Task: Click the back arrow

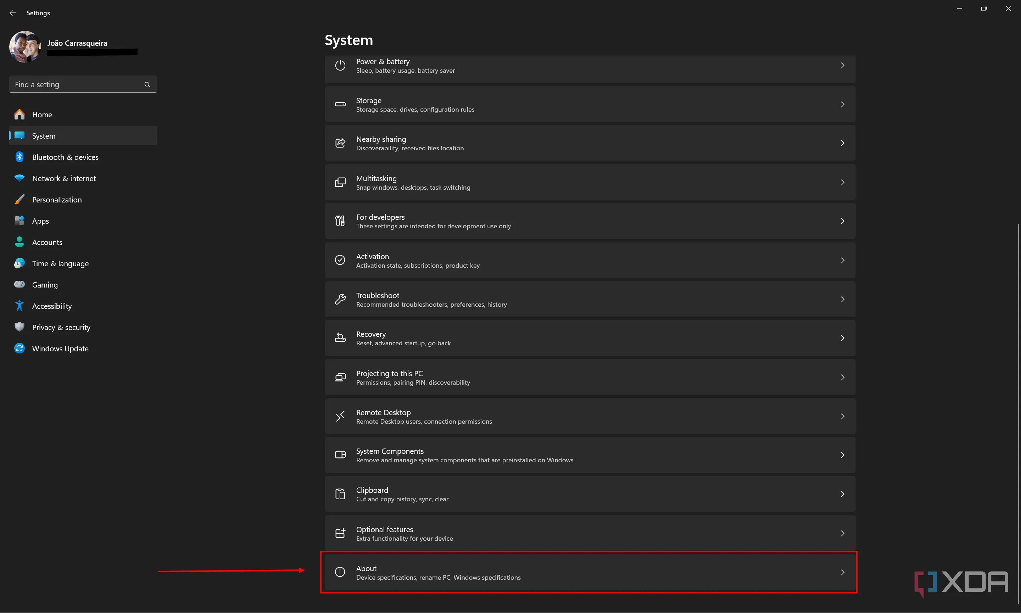Action: (x=12, y=12)
